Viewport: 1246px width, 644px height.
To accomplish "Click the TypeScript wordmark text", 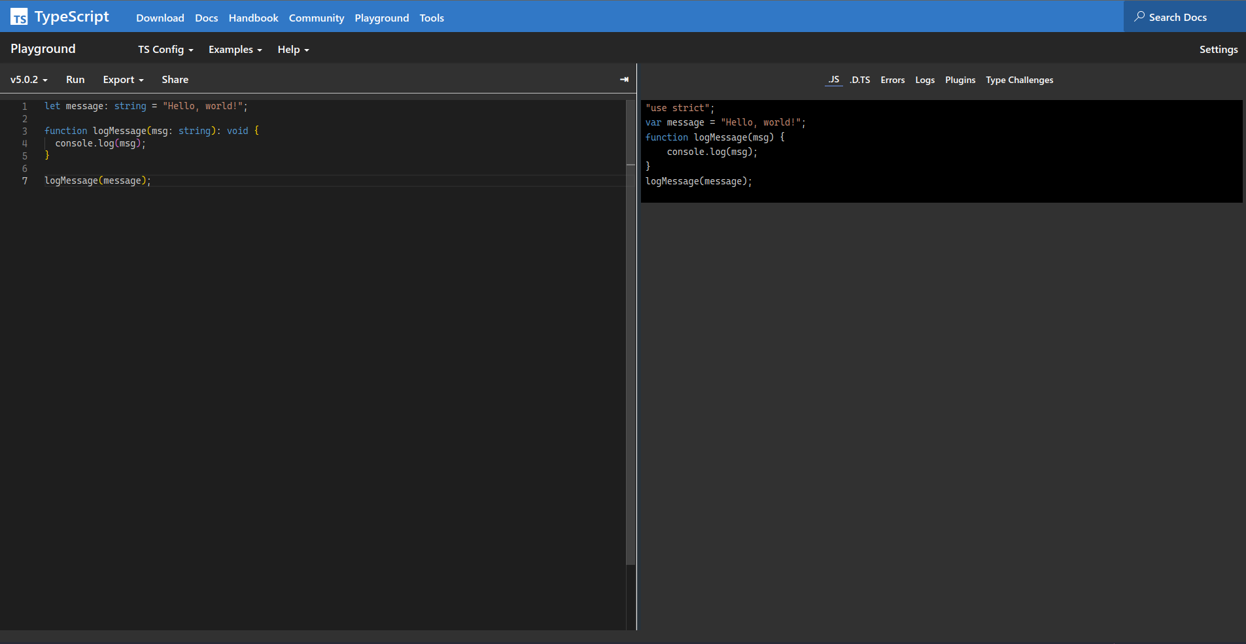I will pyautogui.click(x=72, y=17).
